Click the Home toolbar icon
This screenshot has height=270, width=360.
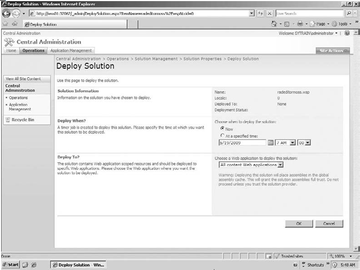pyautogui.click(x=274, y=24)
